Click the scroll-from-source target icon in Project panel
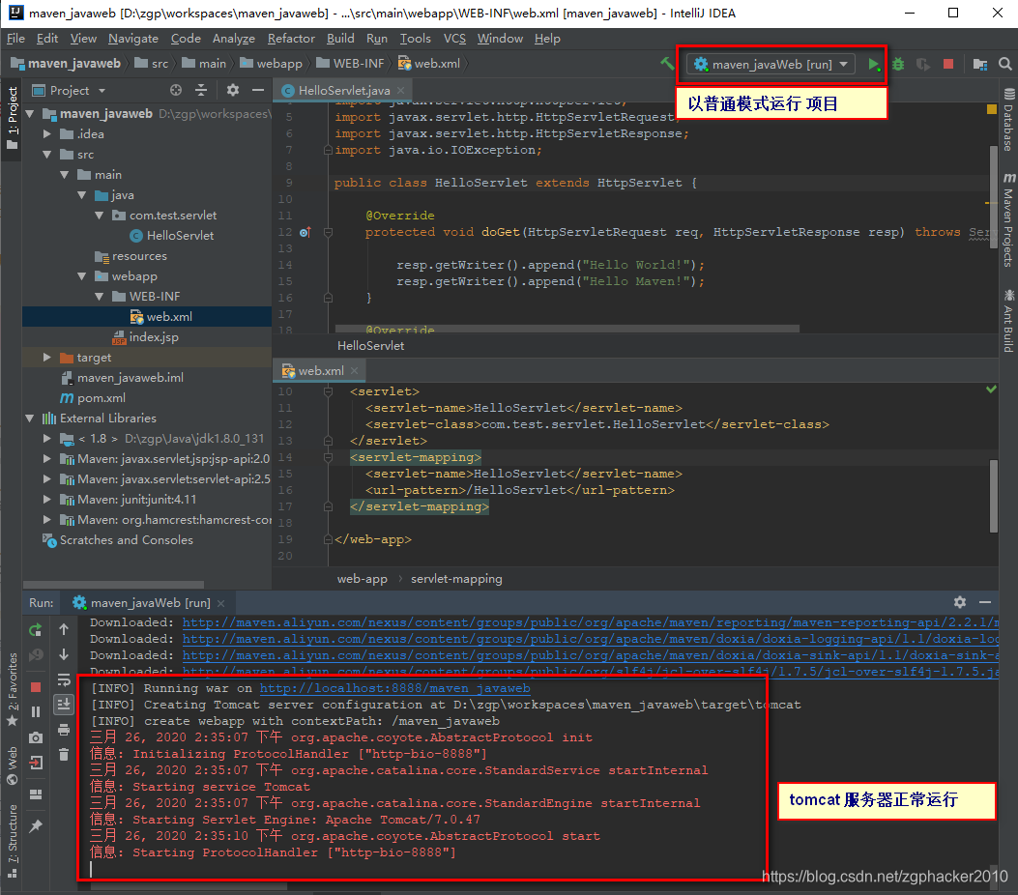1018x895 pixels. 176,90
